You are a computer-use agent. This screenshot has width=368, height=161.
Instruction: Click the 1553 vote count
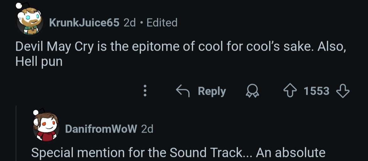pos(317,91)
